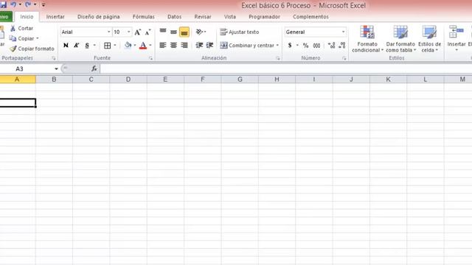Toggle bottom align (highlighted) button
This screenshot has width=472, height=265.
coord(184,32)
